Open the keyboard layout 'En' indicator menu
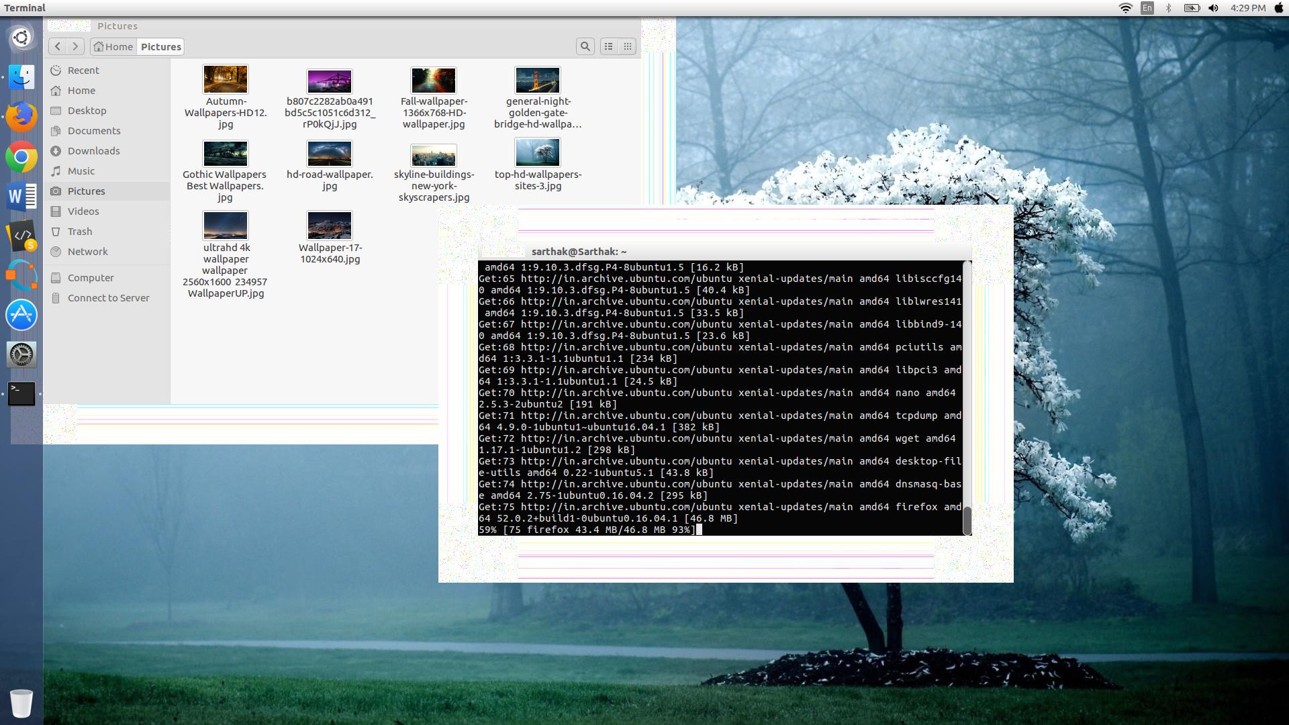 pyautogui.click(x=1147, y=8)
